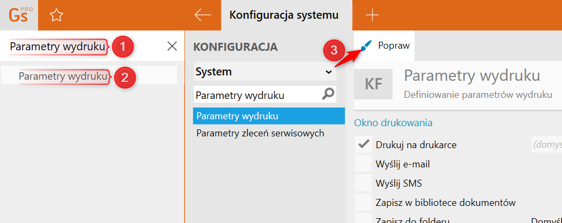Open a new tab with plus icon
Viewport: 562px width, 223px height.
(x=372, y=15)
